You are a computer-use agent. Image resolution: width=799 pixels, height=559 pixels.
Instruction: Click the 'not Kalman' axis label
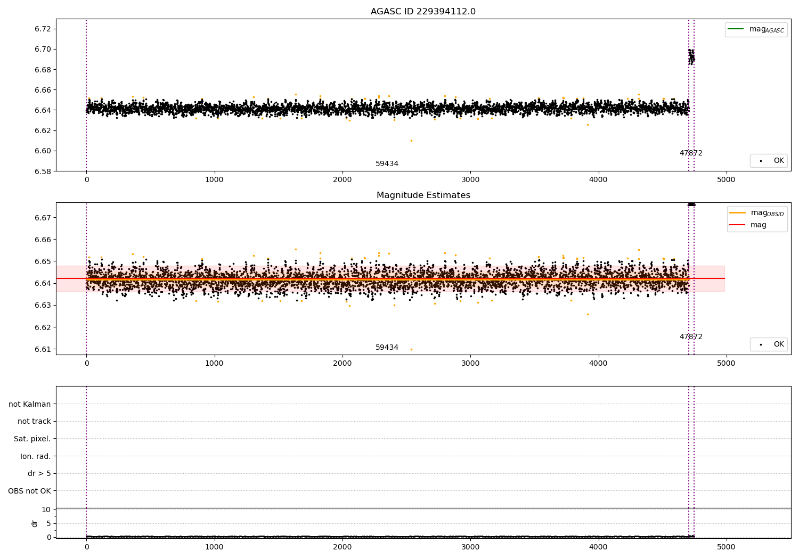[x=30, y=404]
